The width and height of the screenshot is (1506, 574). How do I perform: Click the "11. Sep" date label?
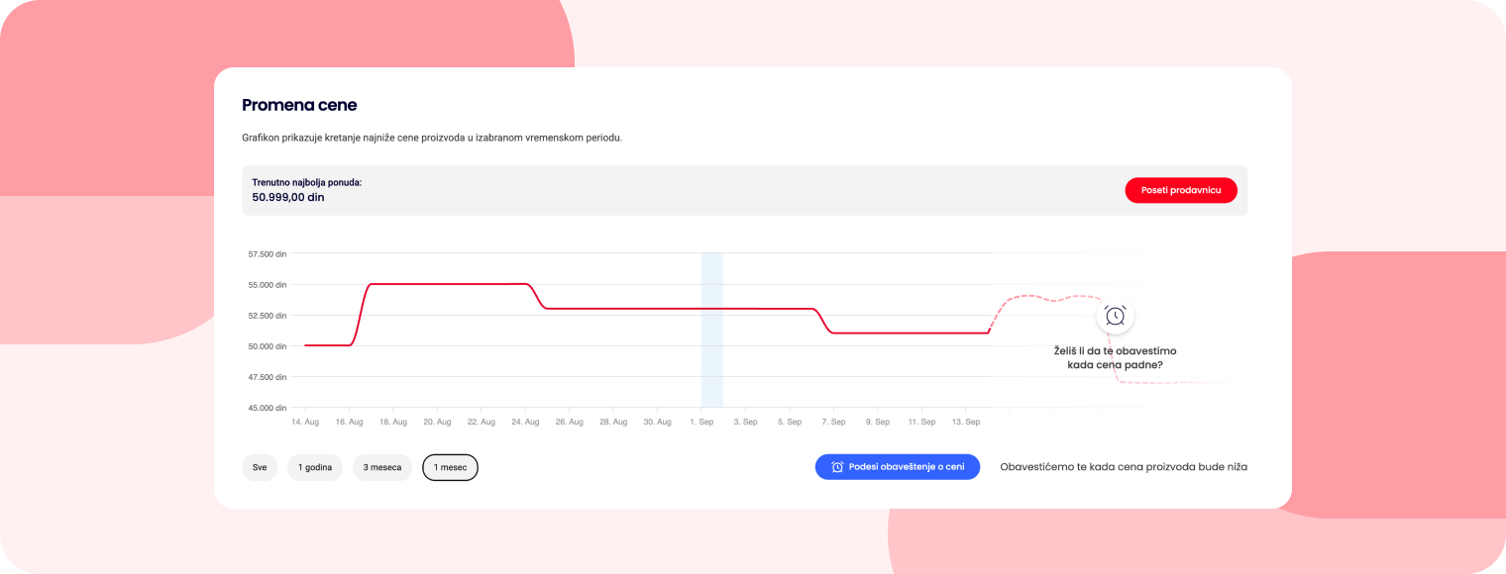point(921,422)
